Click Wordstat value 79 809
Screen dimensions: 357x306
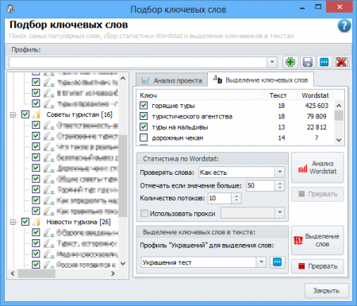[x=317, y=116]
